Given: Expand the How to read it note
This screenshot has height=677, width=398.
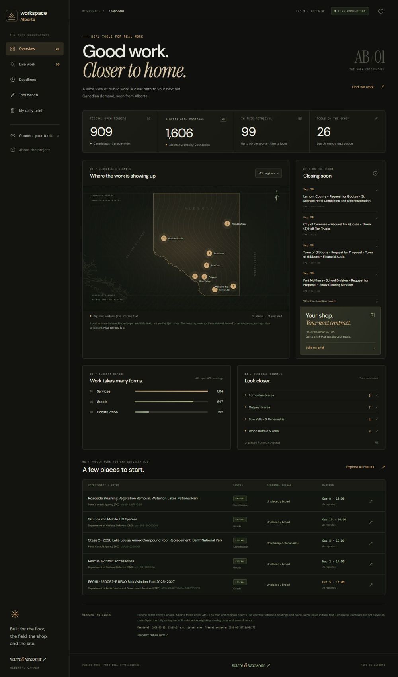Looking at the screenshot, I should (114, 328).
